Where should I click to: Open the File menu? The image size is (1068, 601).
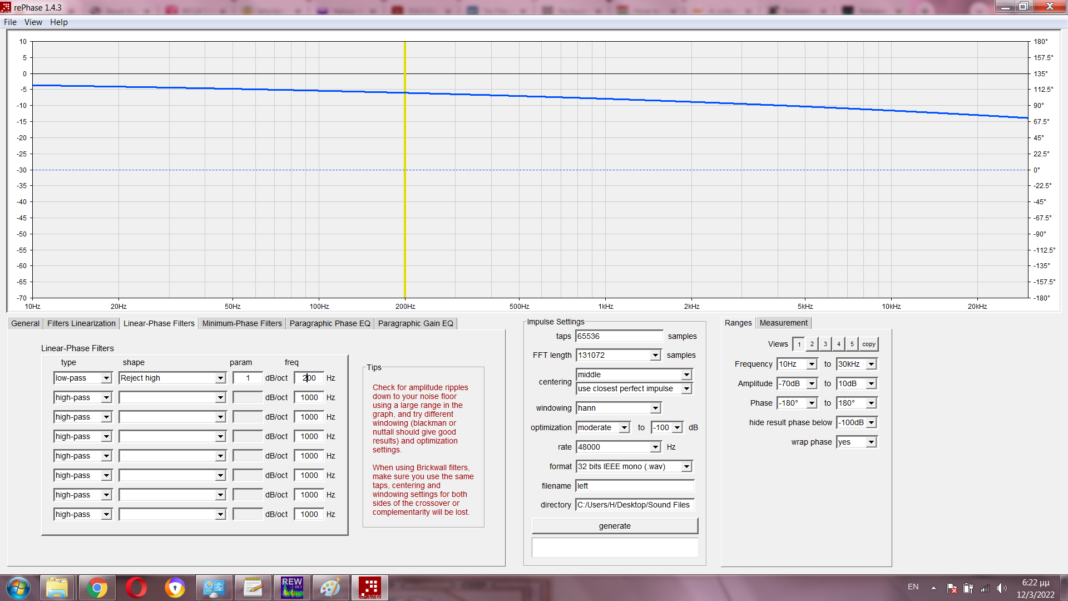tap(10, 22)
